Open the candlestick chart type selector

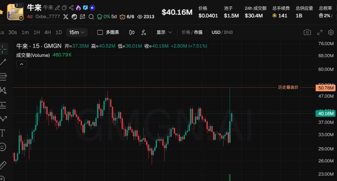coord(132,32)
